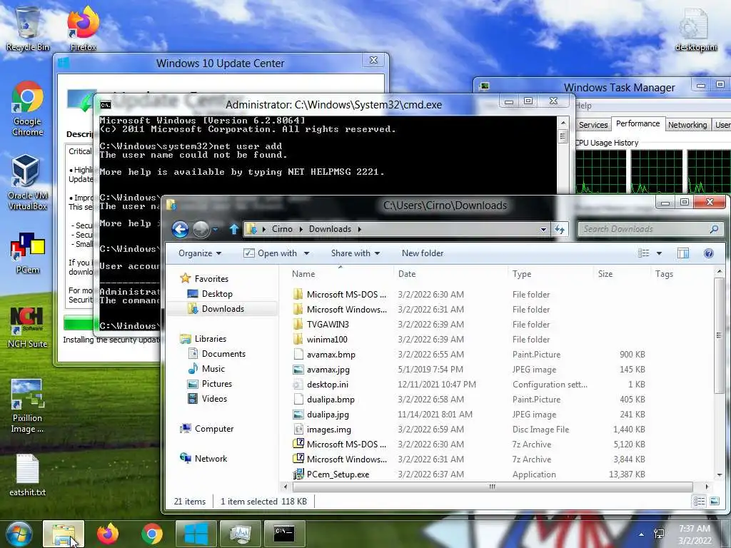Screen dimensions: 731x548
Task: Open the Help menu in Task Manager
Action: coord(583,106)
